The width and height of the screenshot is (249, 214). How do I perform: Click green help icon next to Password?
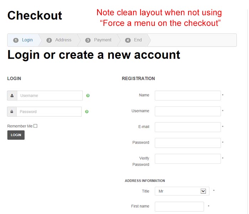tap(87, 112)
